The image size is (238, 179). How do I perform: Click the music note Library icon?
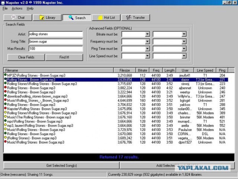click(42, 17)
